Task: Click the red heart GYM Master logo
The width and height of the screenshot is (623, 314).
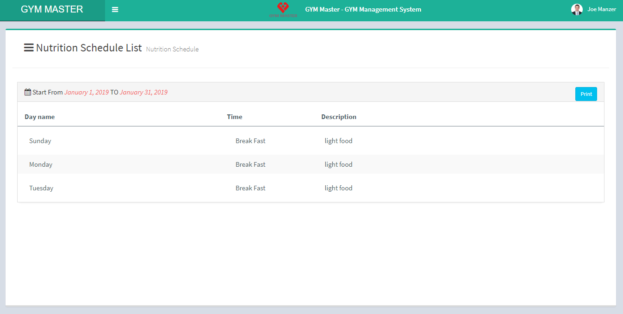Action: (x=283, y=10)
